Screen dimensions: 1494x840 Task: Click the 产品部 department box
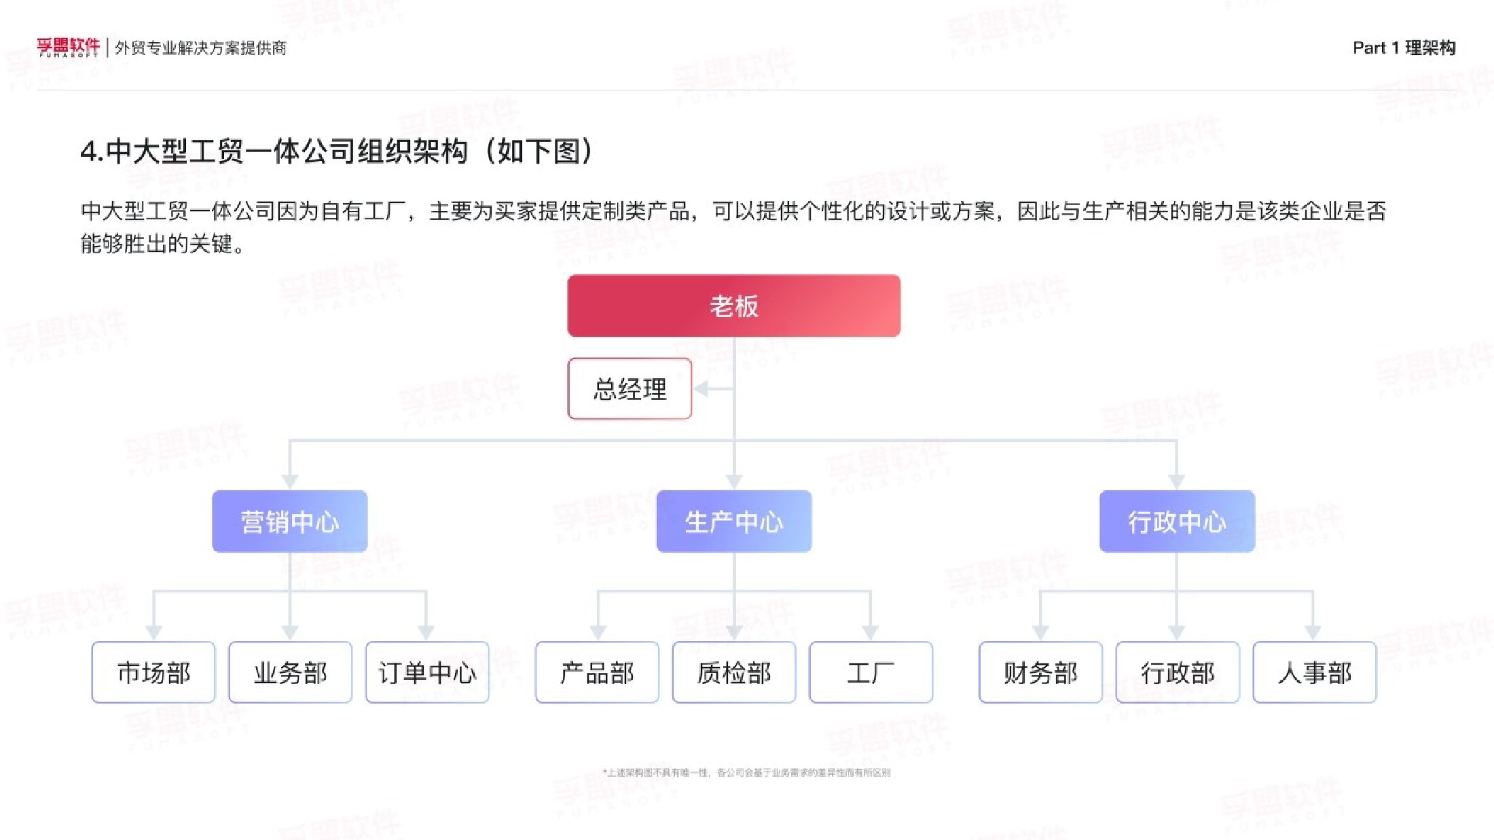click(x=597, y=672)
